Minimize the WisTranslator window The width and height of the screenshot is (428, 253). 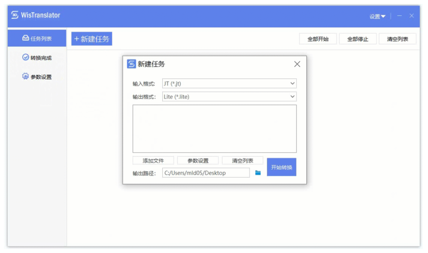tap(400, 16)
